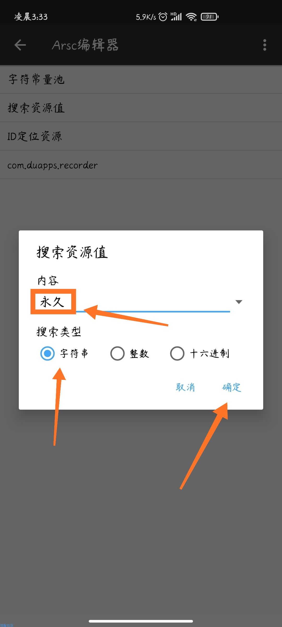This screenshot has width=282, height=627.
Task: Tap the back arrow in the header
Action: (x=20, y=45)
